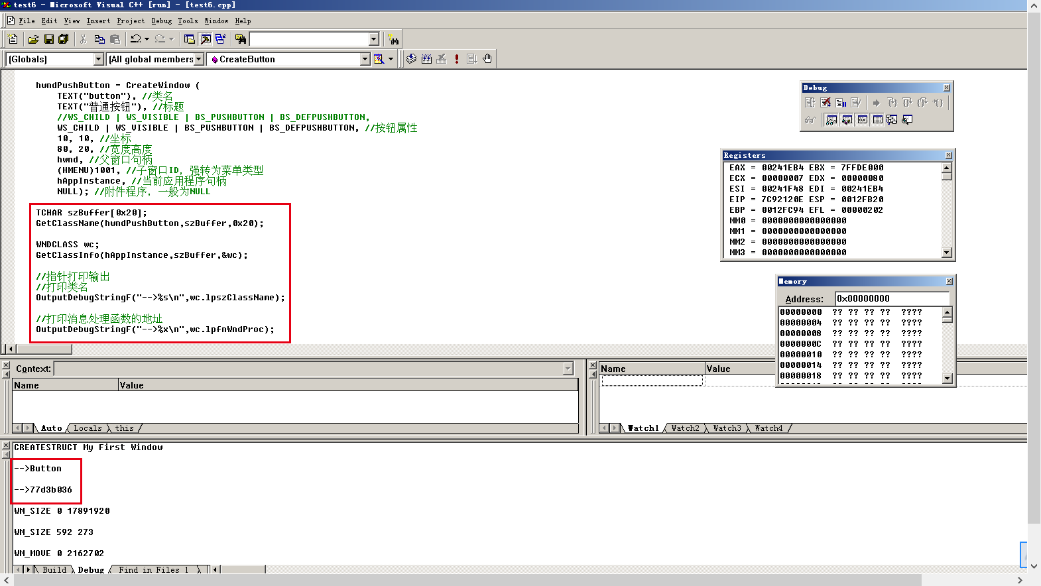The image size is (1041, 586).
Task: Click the Workspace window toolbar icon
Action: point(189,39)
